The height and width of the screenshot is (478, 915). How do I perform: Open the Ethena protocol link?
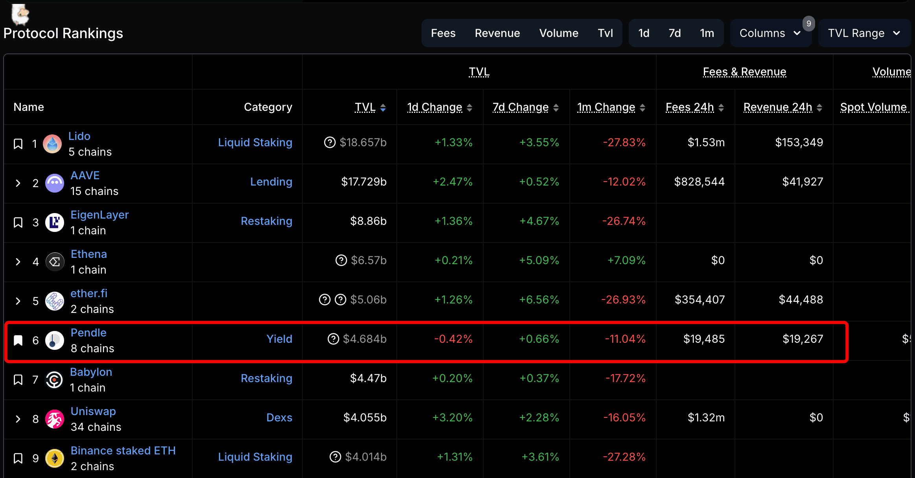(89, 254)
